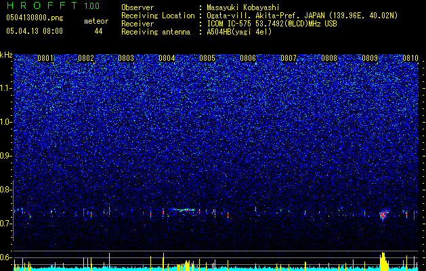The image size is (426, 271).
Task: Click the 0803 time marker
Action: coord(127,58)
